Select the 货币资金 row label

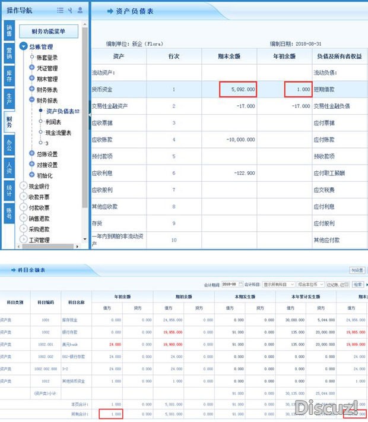pyautogui.click(x=102, y=89)
